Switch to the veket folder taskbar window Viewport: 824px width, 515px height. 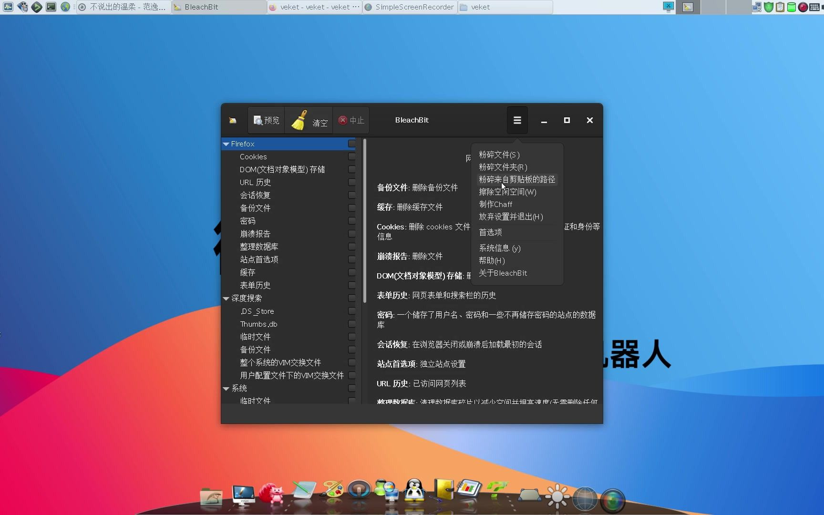coord(505,7)
